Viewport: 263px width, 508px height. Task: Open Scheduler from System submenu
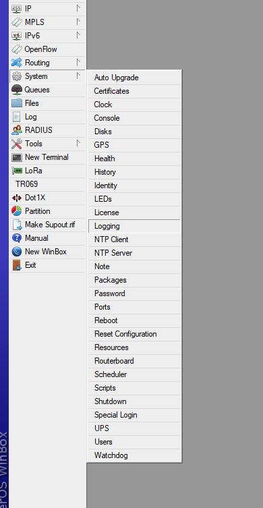click(x=134, y=375)
